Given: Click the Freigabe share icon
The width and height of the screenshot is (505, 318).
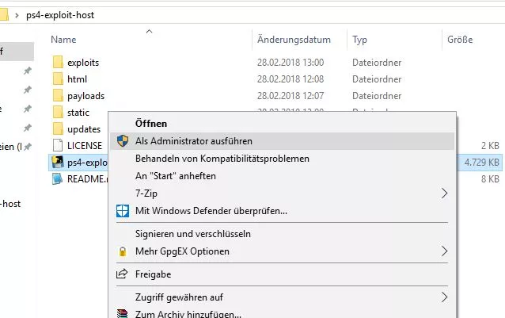Looking at the screenshot, I should [x=122, y=274].
